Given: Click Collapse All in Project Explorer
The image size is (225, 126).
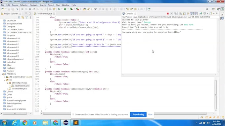Looking at the screenshot, I should point(19,17).
